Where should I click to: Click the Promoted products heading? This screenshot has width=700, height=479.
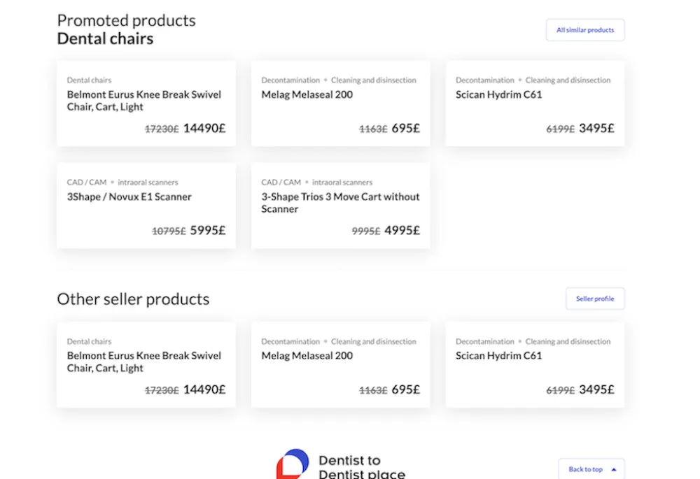126,20
